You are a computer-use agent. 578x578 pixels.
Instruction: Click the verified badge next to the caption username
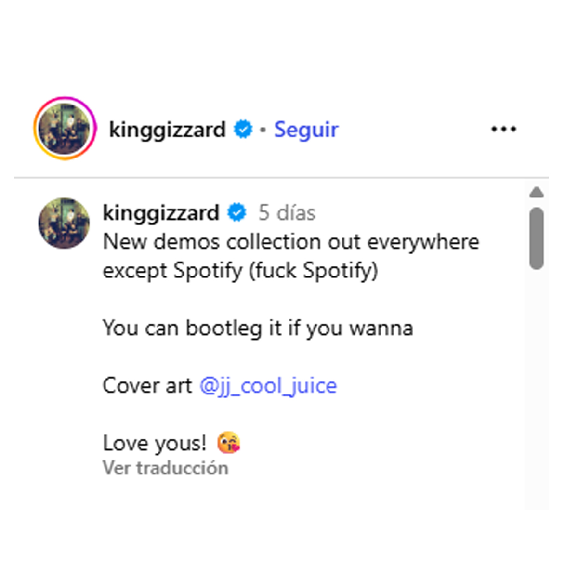[x=236, y=212]
